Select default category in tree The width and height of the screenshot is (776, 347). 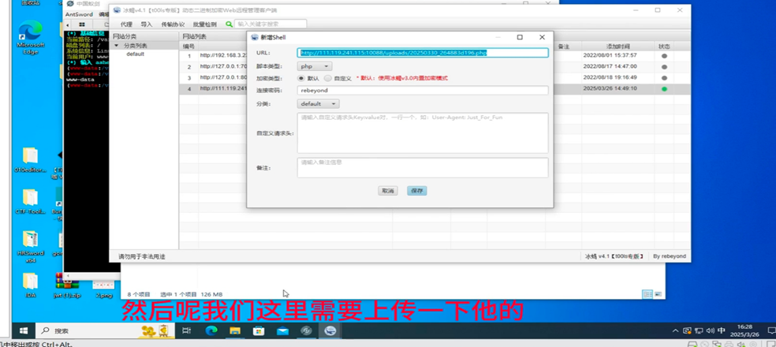coord(135,54)
